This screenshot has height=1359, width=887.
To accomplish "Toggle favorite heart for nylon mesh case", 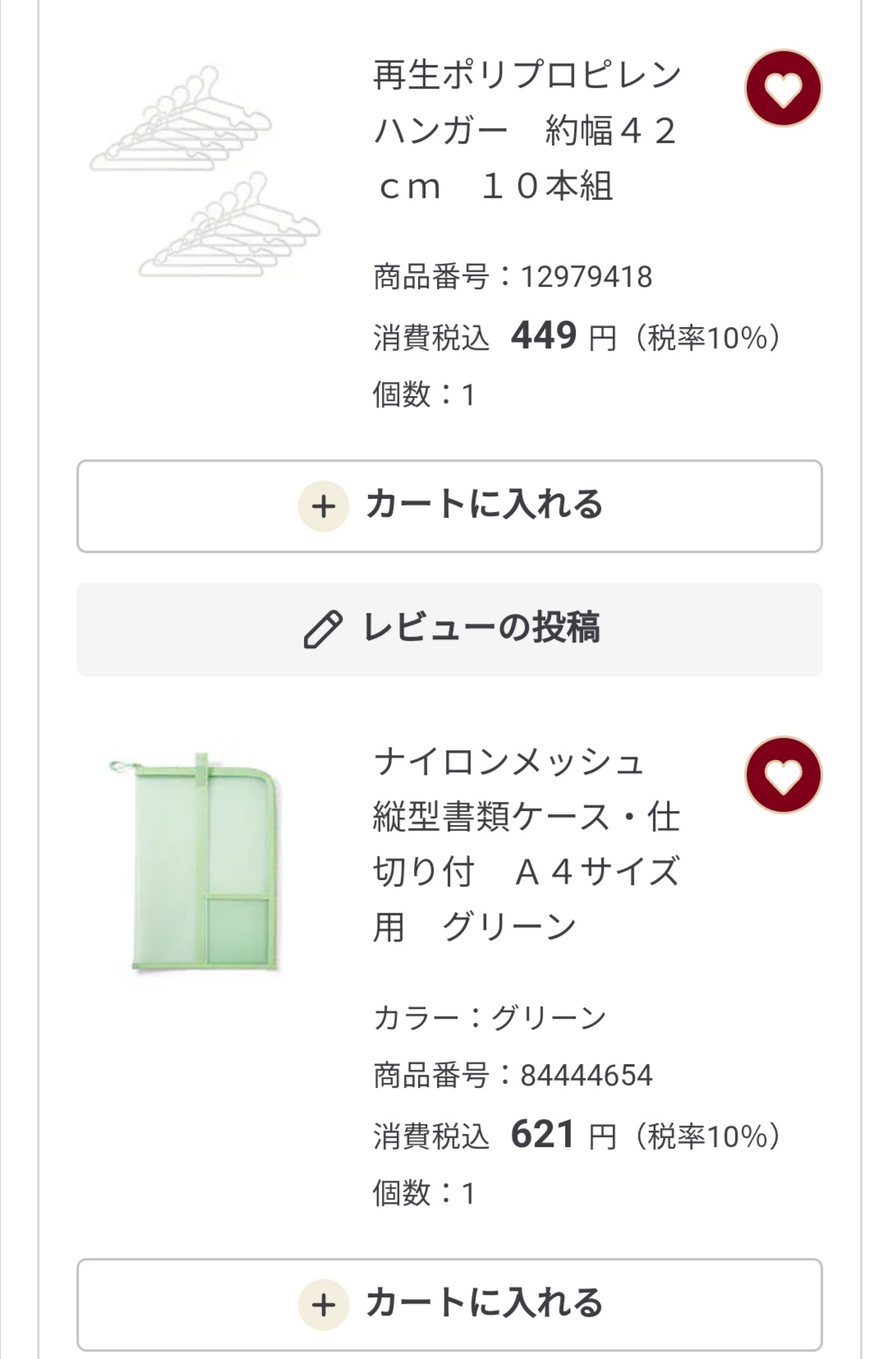I will click(x=784, y=776).
